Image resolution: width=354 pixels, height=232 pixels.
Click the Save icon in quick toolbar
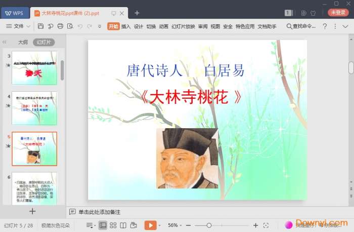[x=40, y=26]
